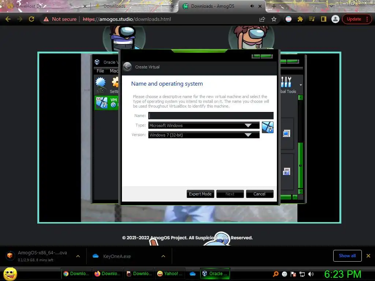Image resolution: width=375 pixels, height=281 pixels.
Task: Open the Chrome profile avatar menu
Action: [x=335, y=19]
